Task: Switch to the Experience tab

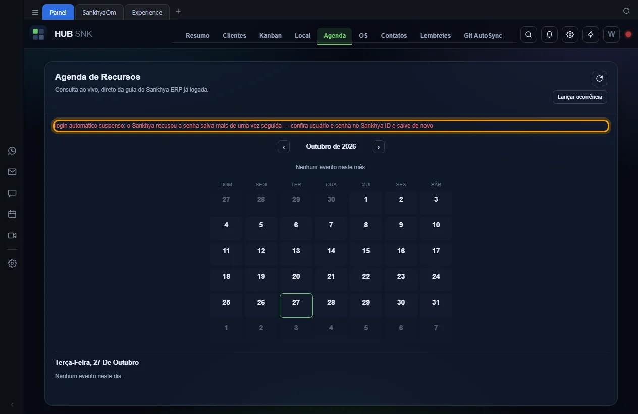Action: (147, 12)
